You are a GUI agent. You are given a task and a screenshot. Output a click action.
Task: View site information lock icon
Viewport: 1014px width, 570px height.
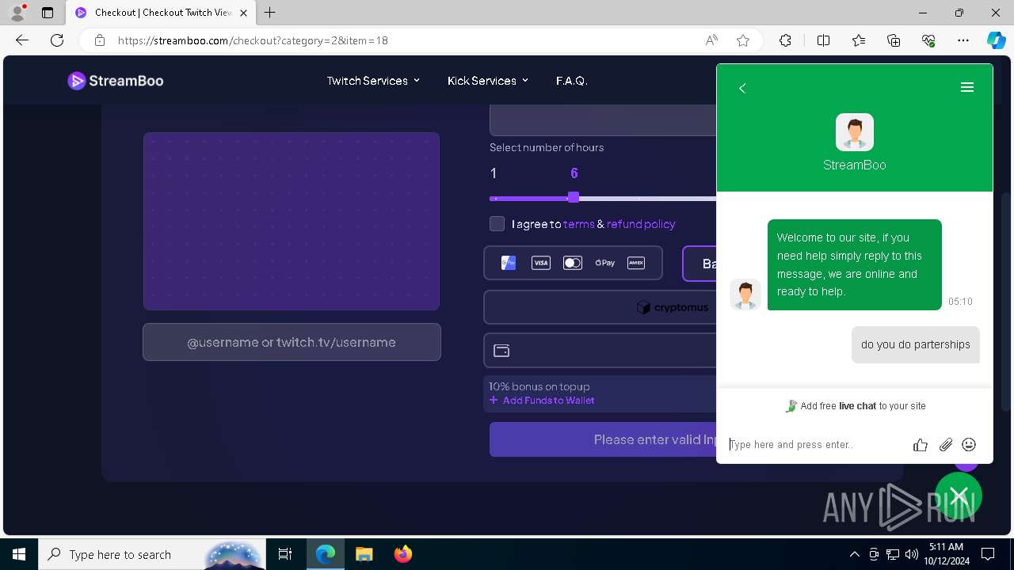coord(100,40)
